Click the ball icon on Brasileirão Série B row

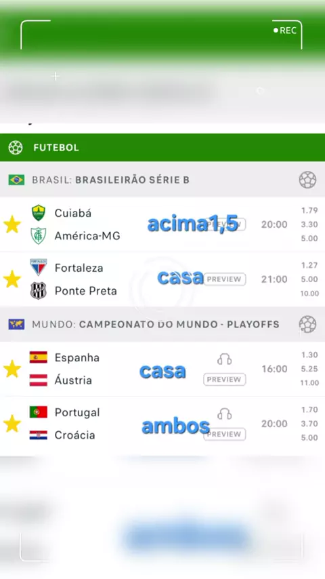click(x=307, y=180)
